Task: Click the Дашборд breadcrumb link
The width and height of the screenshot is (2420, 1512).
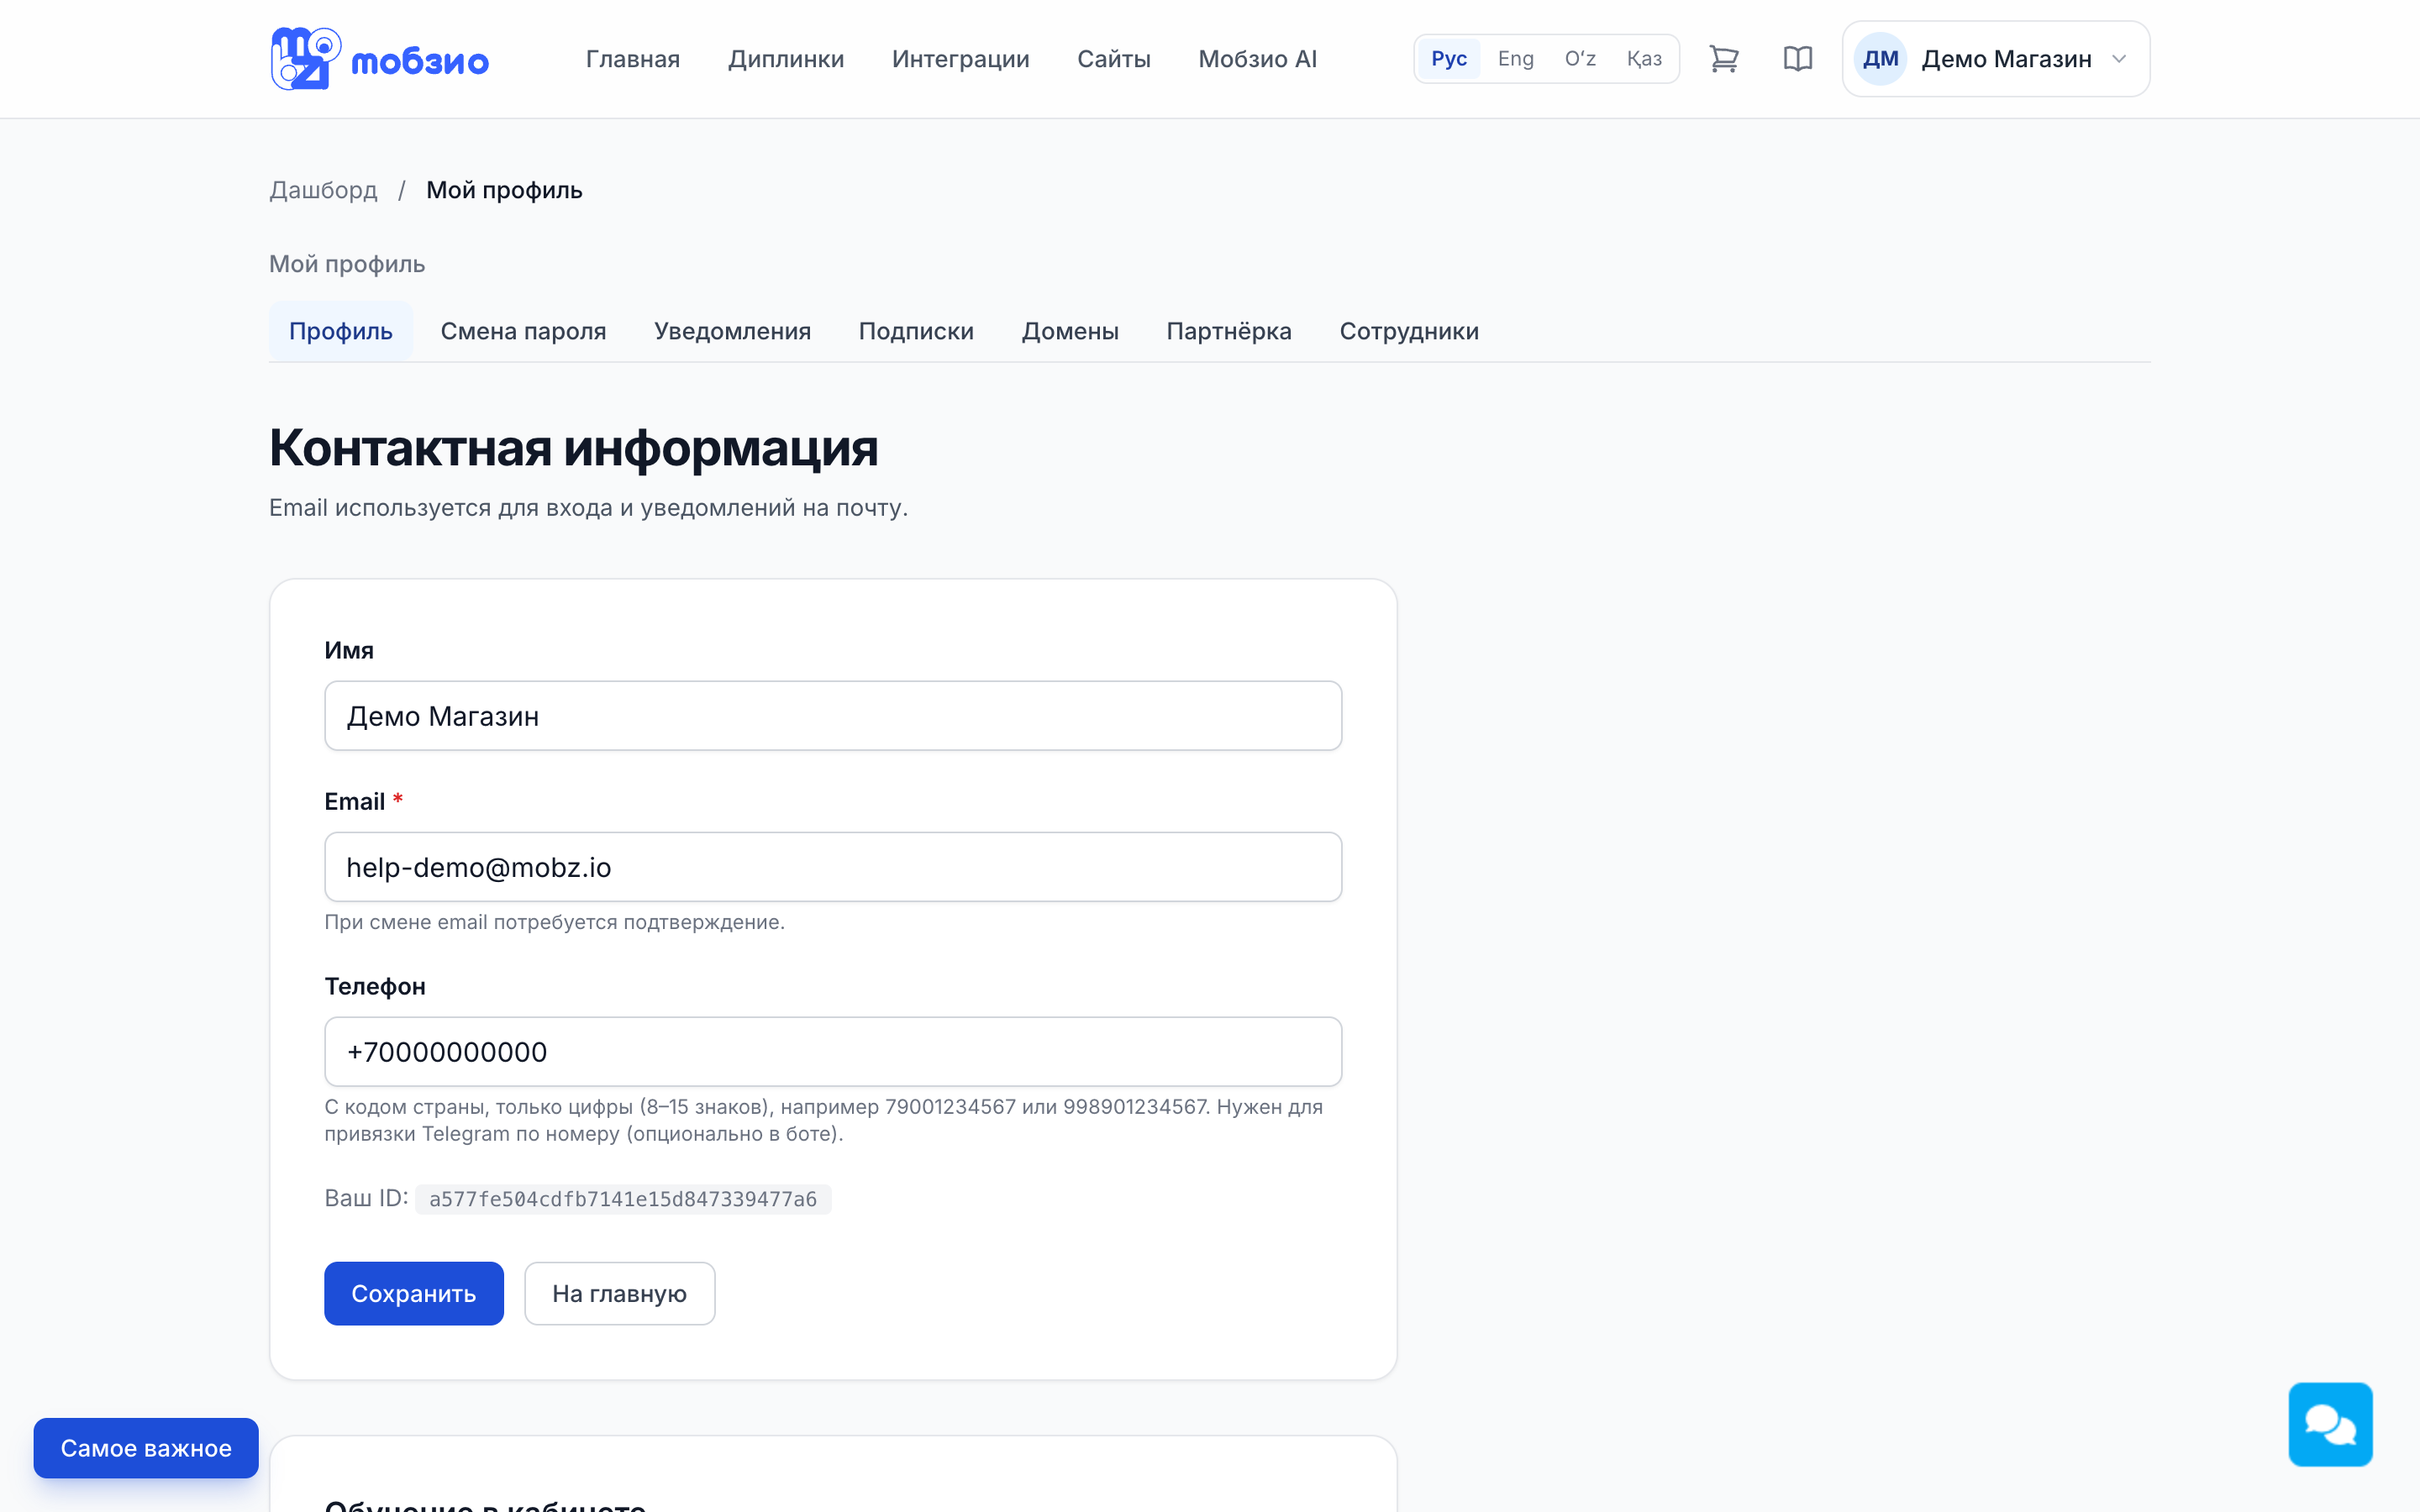Action: [323, 190]
